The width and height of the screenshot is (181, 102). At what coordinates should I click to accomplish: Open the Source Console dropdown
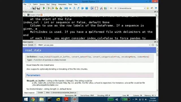pyautogui.click(x=32, y=45)
